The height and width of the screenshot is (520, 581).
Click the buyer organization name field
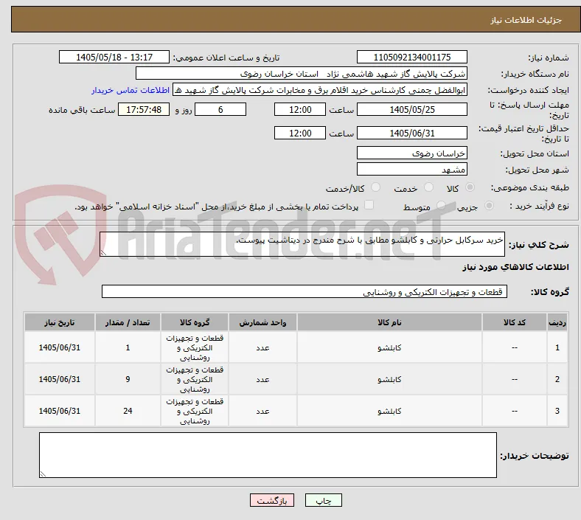(301, 73)
